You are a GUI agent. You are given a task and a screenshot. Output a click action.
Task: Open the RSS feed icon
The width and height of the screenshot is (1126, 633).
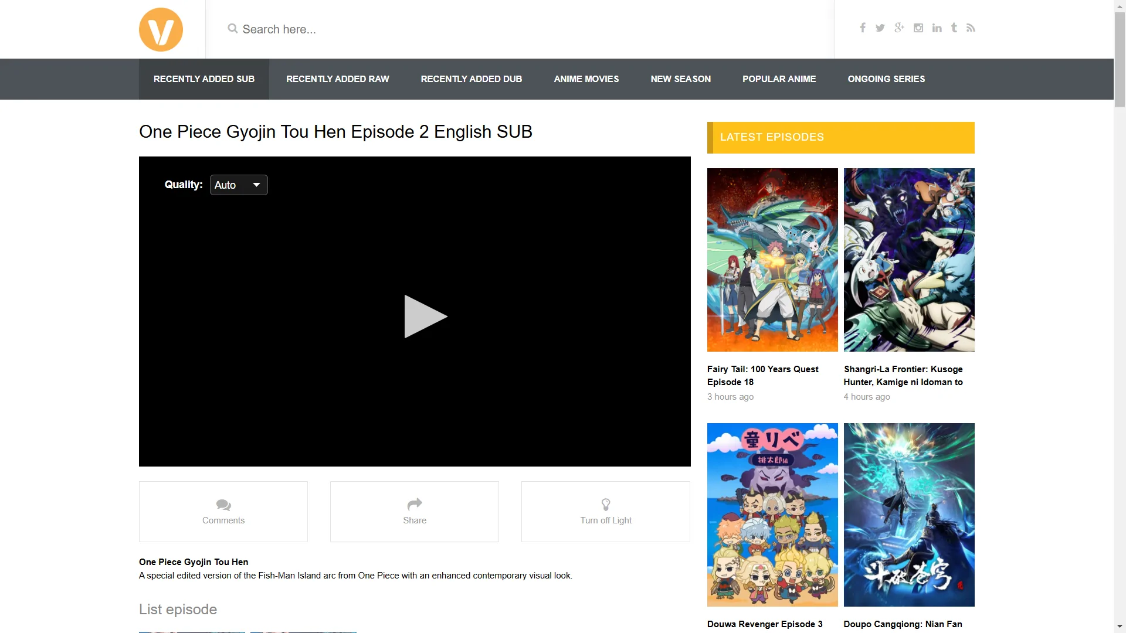(971, 28)
